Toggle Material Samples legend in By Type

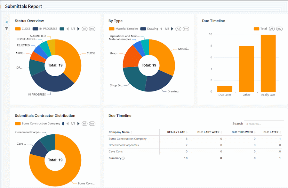(x=123, y=29)
